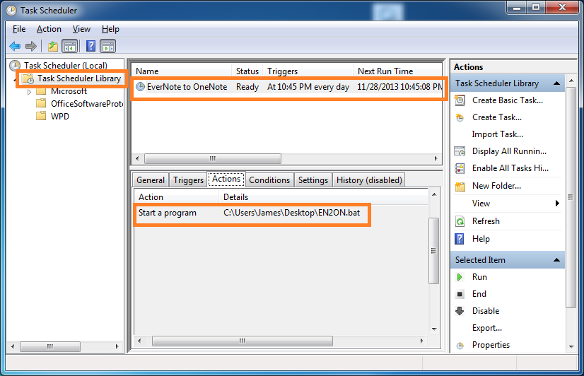The image size is (584, 376).
Task: Click the Forward arrow toolbar icon
Action: coord(31,46)
